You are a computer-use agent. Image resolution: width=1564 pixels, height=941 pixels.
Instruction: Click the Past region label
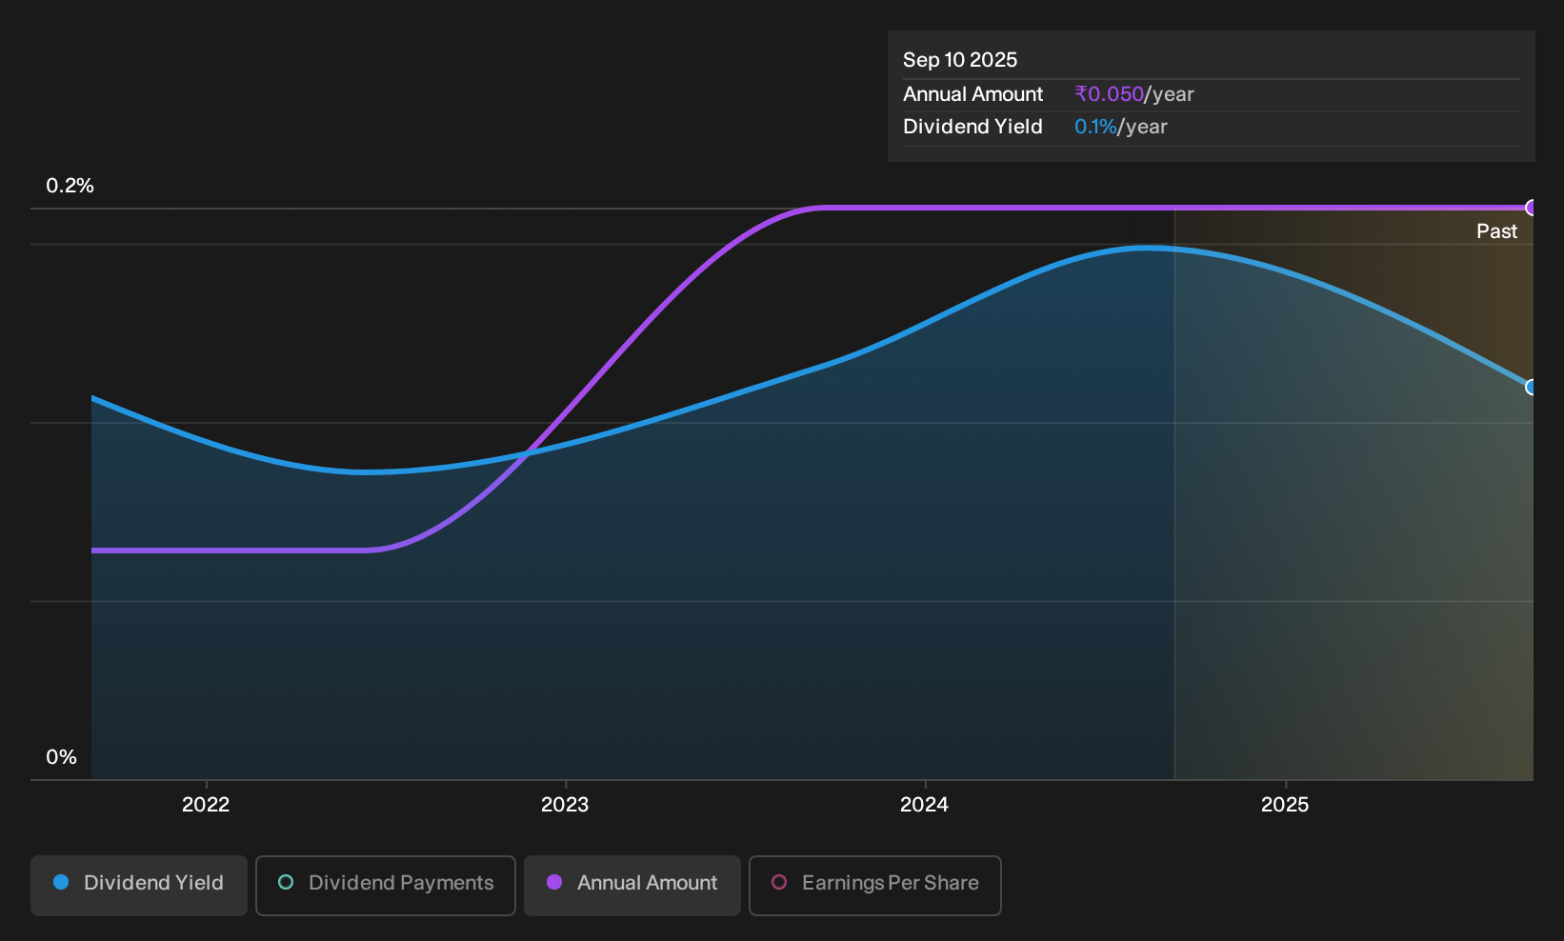point(1496,231)
